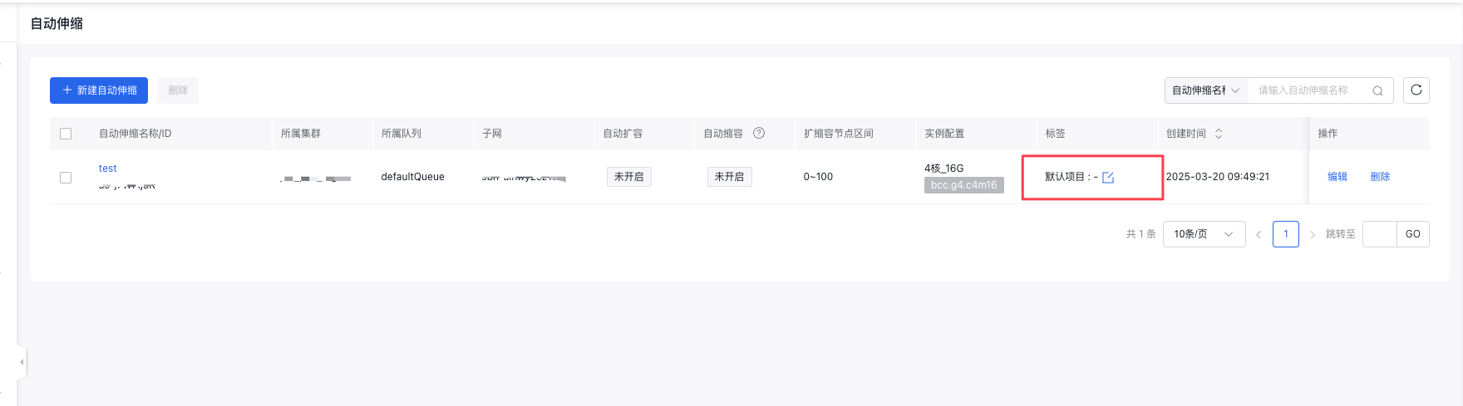Open the 自动伸缩名称 search-type dropdown
This screenshot has width=1463, height=406.
tap(1206, 90)
